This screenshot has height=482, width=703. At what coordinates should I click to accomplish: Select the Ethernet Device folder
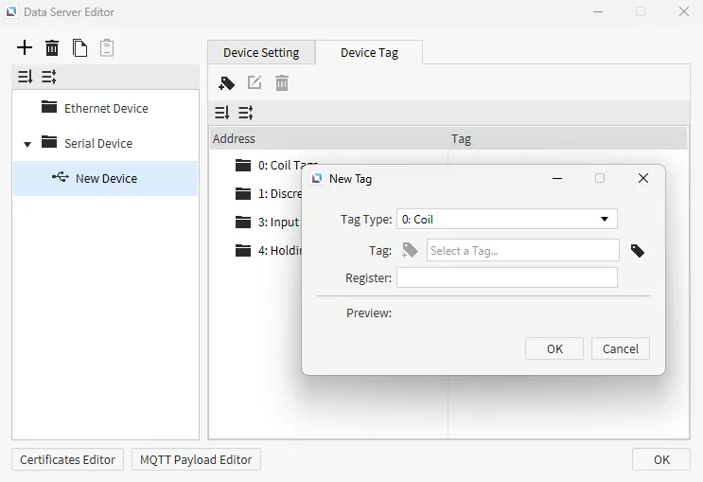(x=105, y=109)
